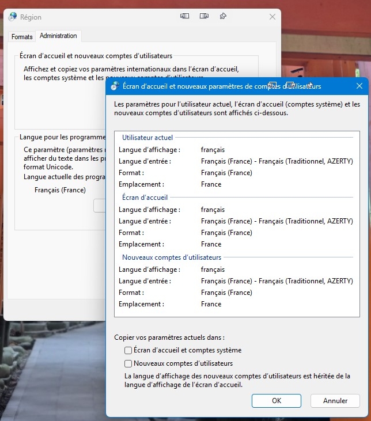Click France location under Nouveaux comptes d'utilisateurs

tap(211, 304)
